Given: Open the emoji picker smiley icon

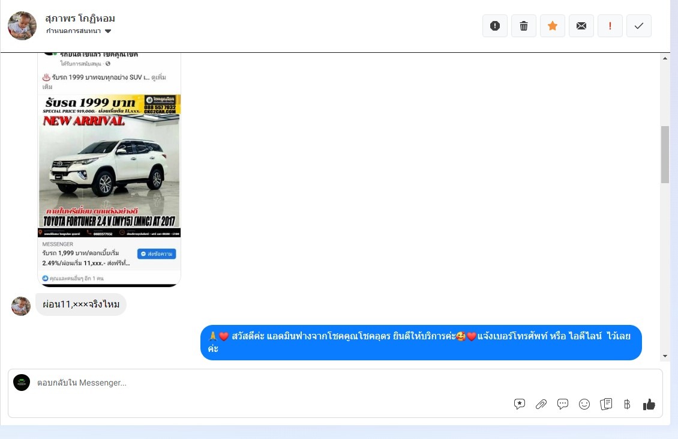Looking at the screenshot, I should point(584,404).
